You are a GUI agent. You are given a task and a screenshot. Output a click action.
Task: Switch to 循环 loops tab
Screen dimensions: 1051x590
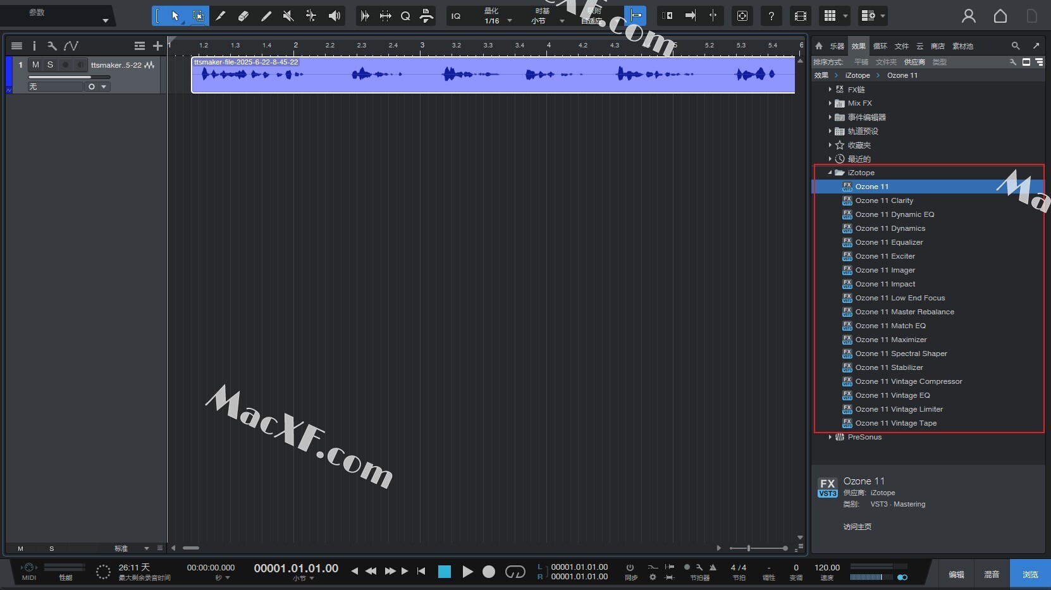pyautogui.click(x=880, y=46)
